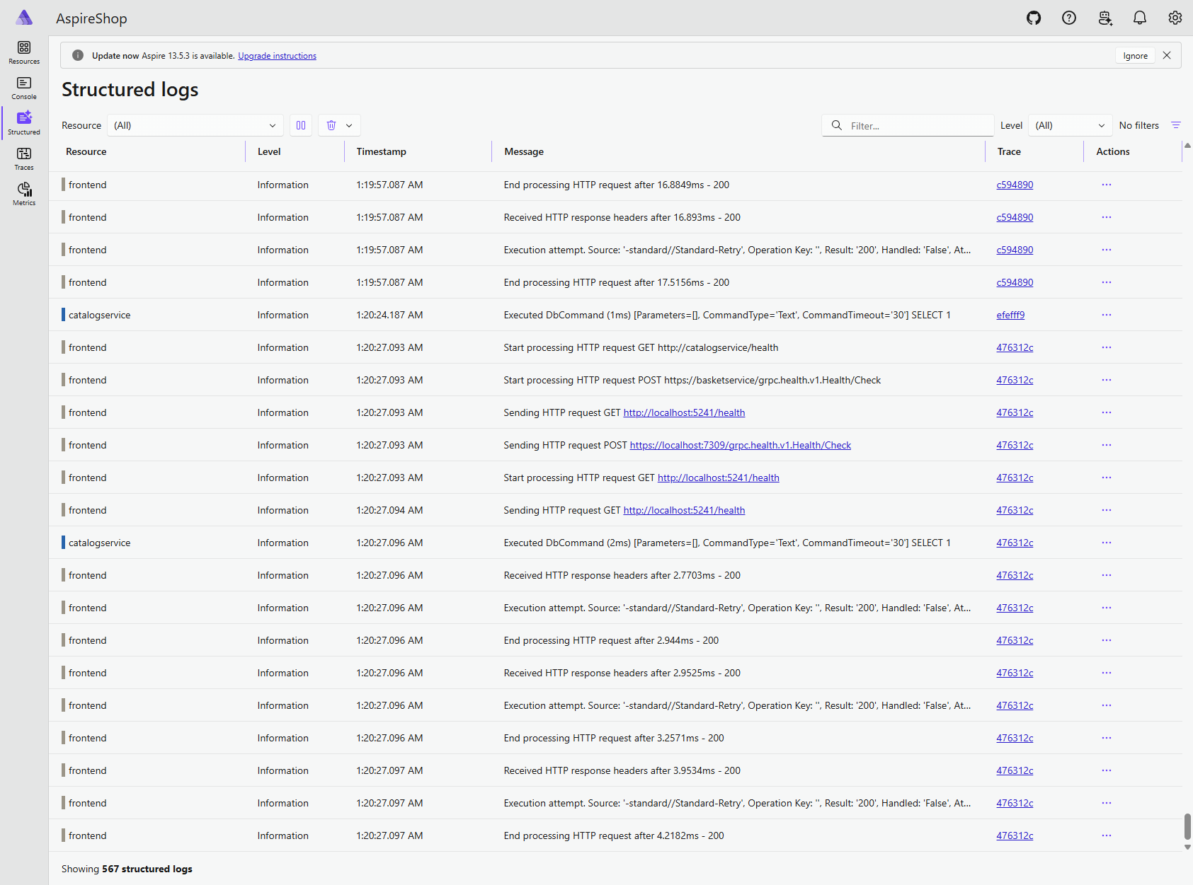
Task: Open the Resource (All) dropdown
Action: [195, 125]
